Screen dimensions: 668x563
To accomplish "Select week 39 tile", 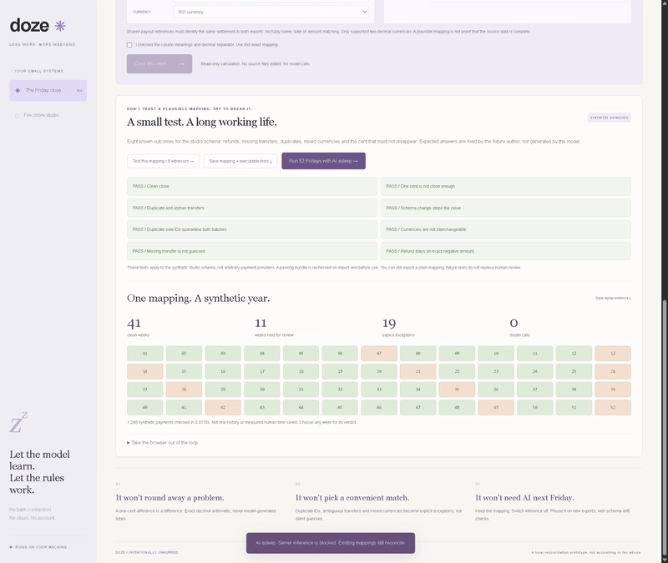I will pyautogui.click(x=613, y=390).
